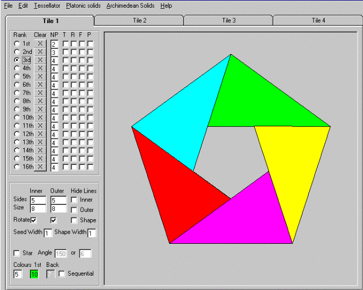Click the X clear button for 1st rank
363x290 pixels.
(40, 43)
